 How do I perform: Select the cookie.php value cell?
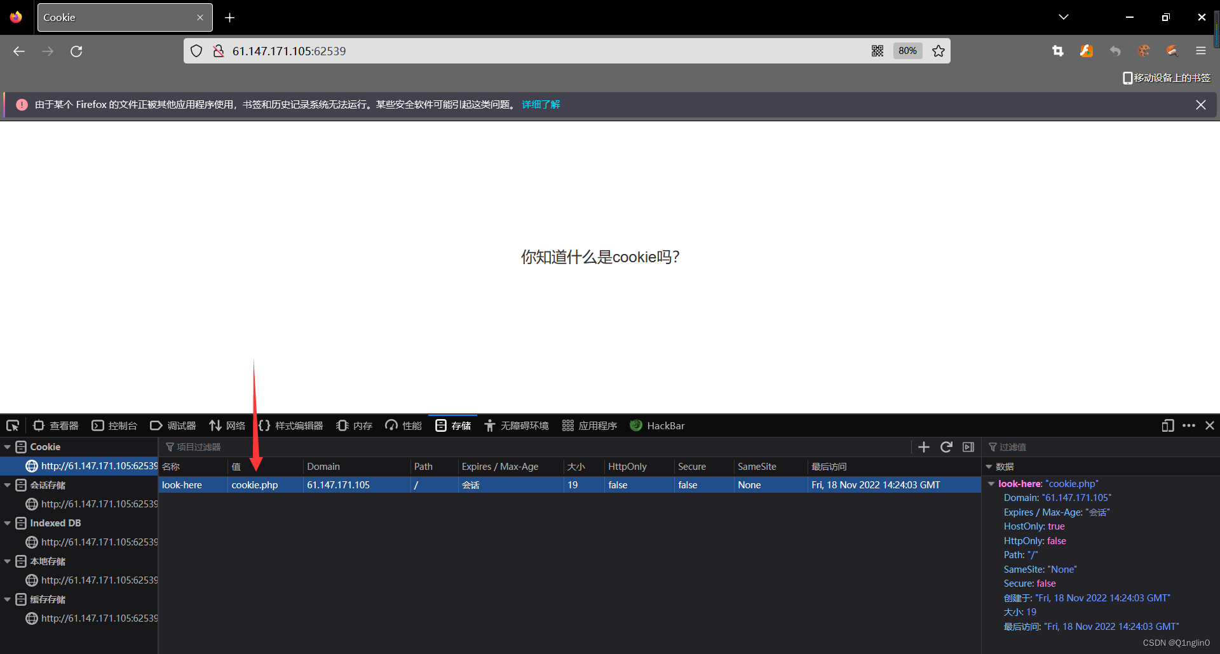point(266,485)
